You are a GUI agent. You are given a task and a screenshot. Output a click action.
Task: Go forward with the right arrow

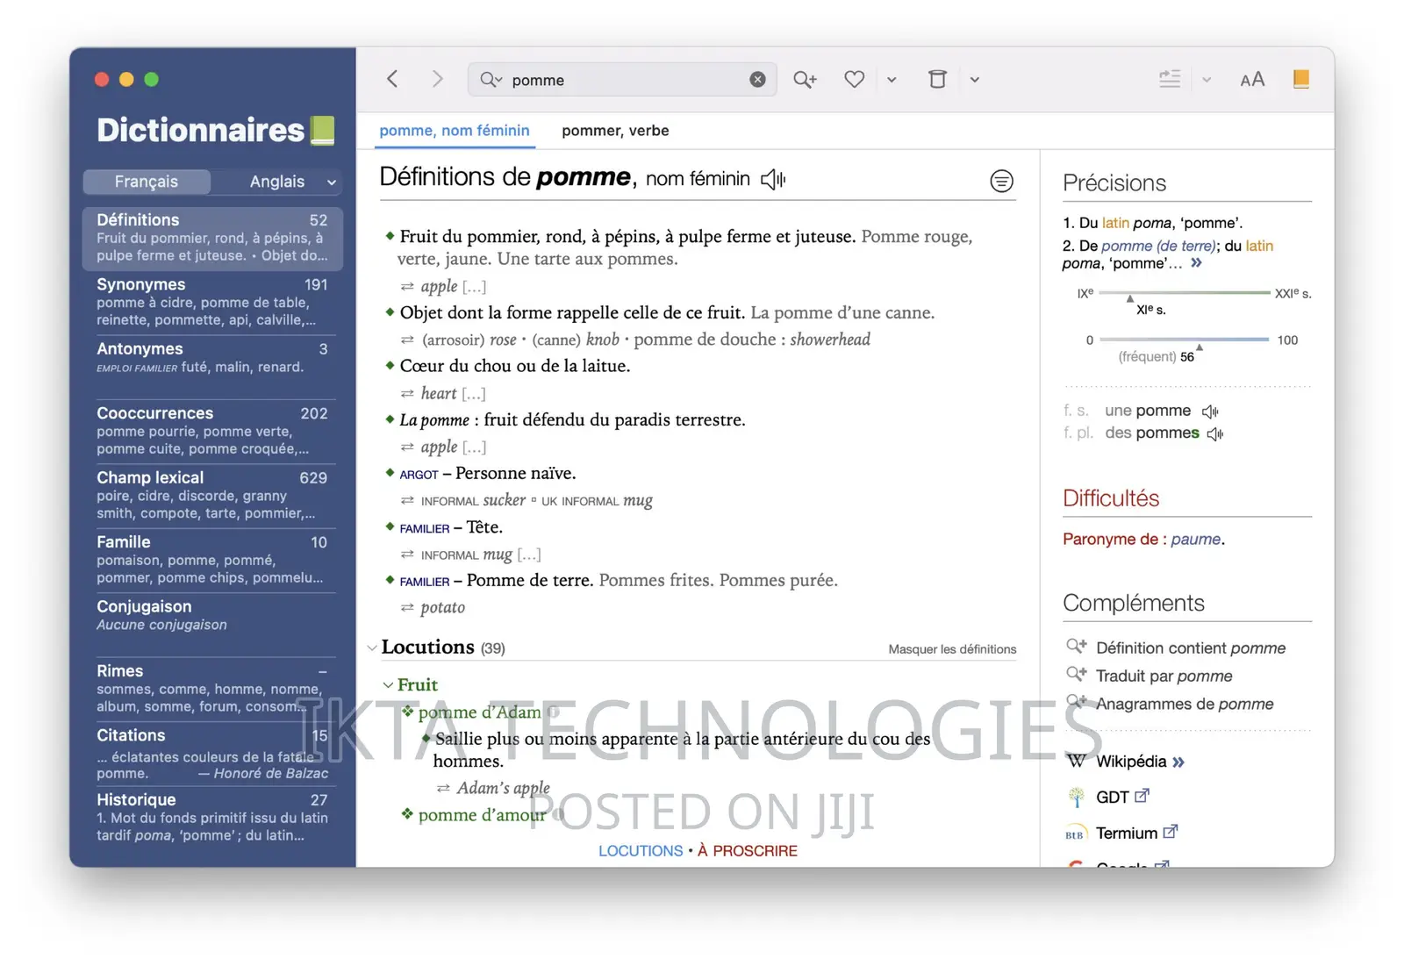tap(437, 79)
